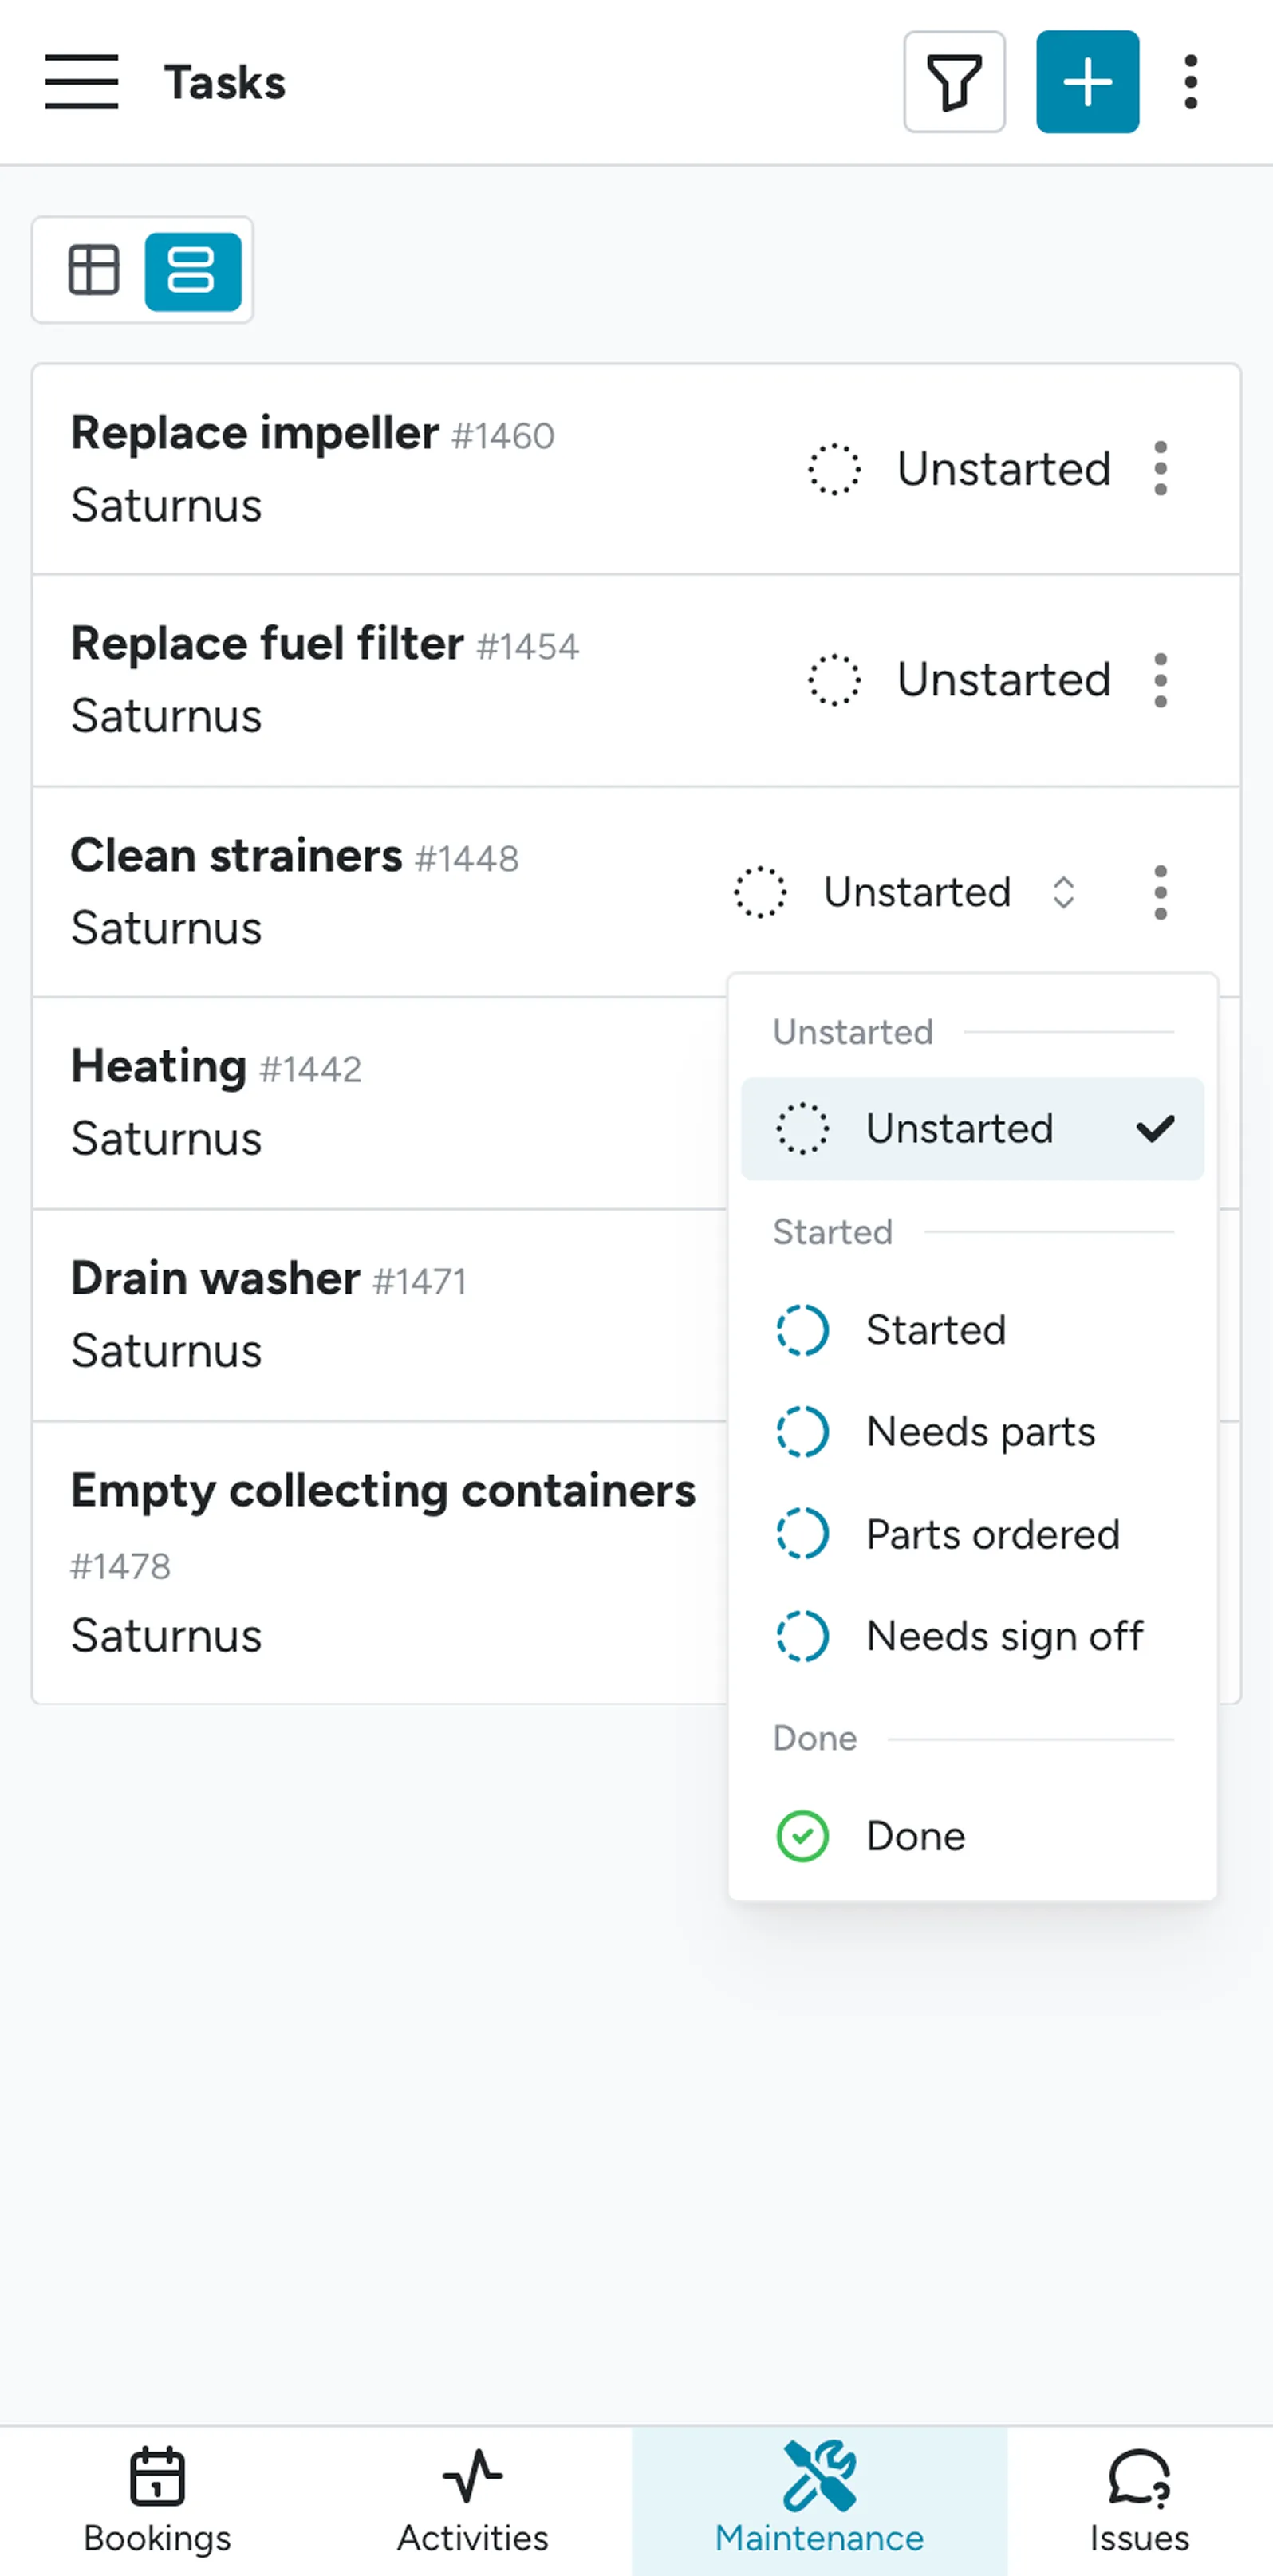This screenshot has height=2576, width=1273.
Task: Select the Unstarted status with checkmark
Action: point(971,1128)
